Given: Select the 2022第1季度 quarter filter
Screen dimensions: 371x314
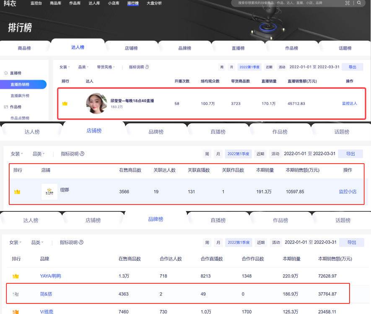Looking at the screenshot, I should point(249,67).
